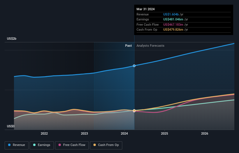Toggle the Revenue legend series
Screen dimensions: 239x153
click(x=17, y=145)
